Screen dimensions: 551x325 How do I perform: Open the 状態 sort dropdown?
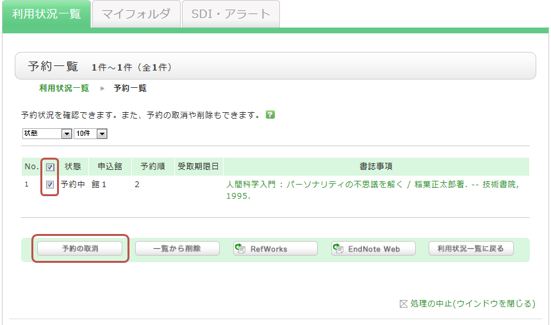[x=47, y=133]
